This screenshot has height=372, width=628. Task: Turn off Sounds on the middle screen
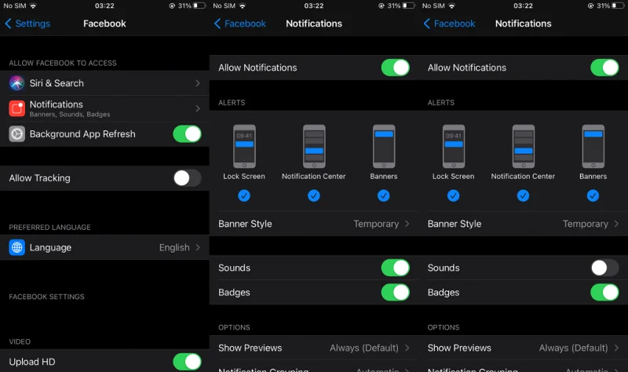click(x=396, y=268)
